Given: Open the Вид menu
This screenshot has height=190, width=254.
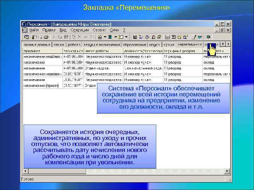Looking at the screenshot, I should click(x=63, y=30).
